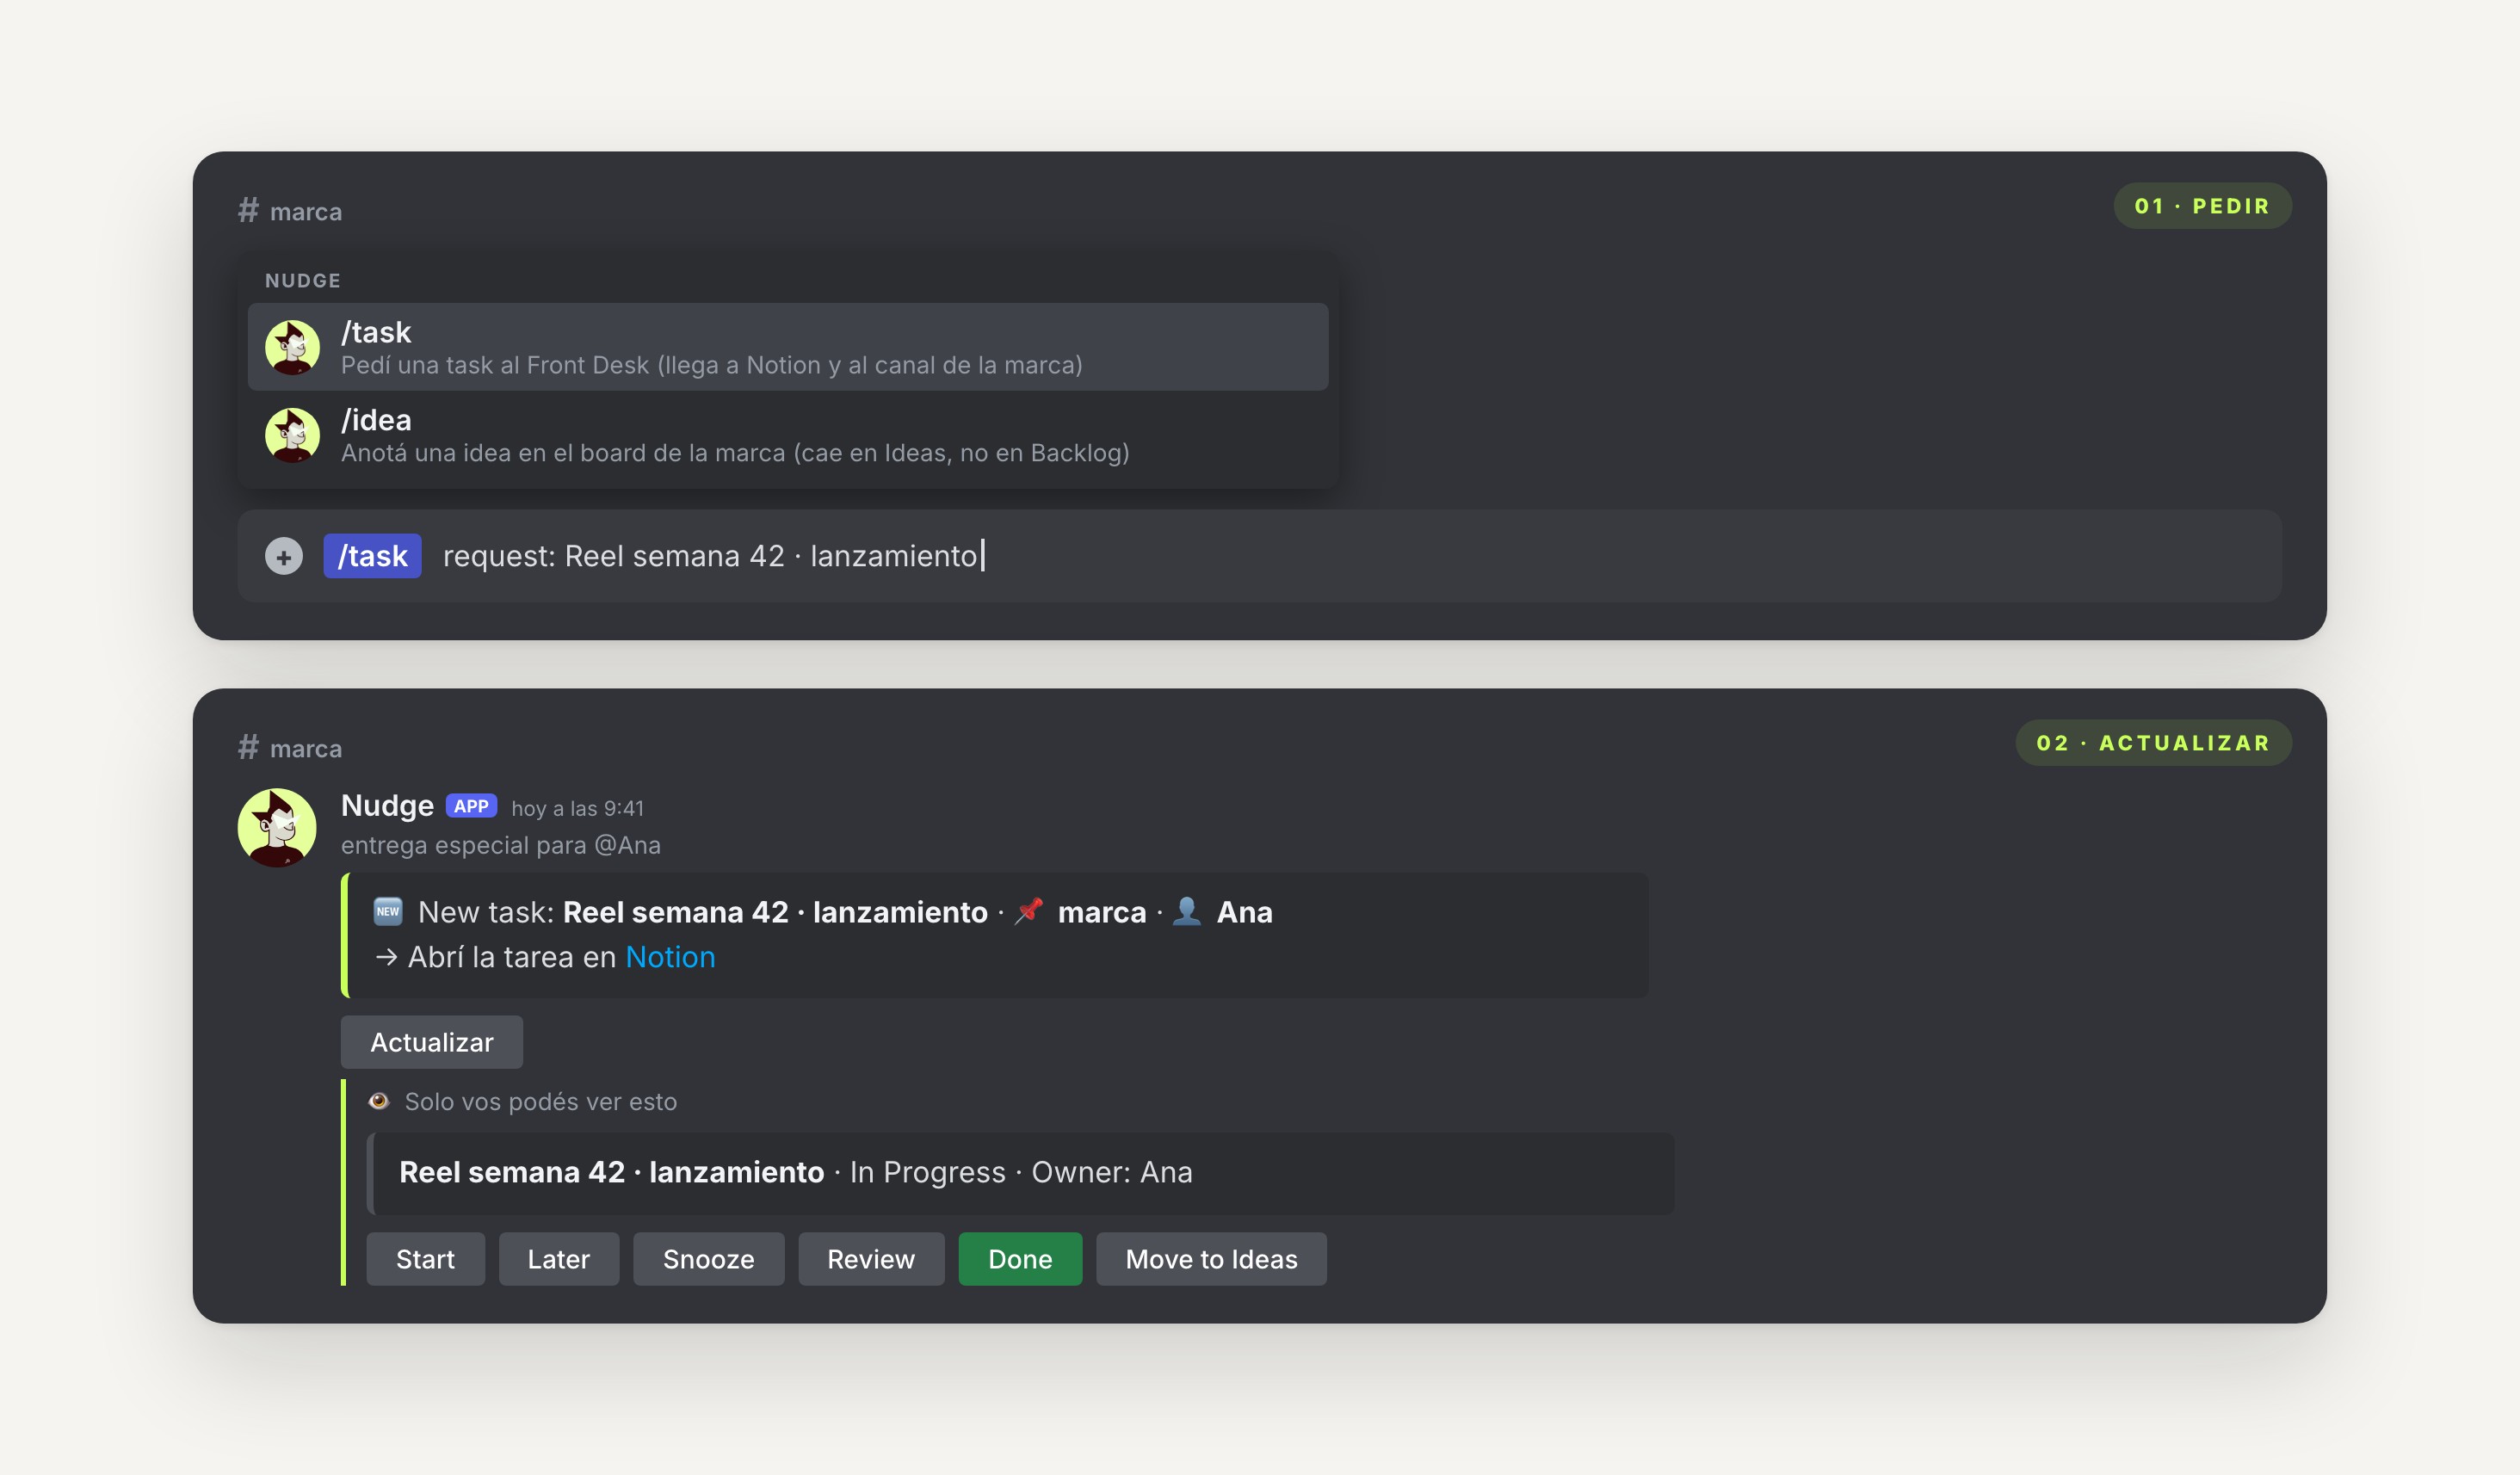
Task: Open the Notion link
Action: (670, 957)
